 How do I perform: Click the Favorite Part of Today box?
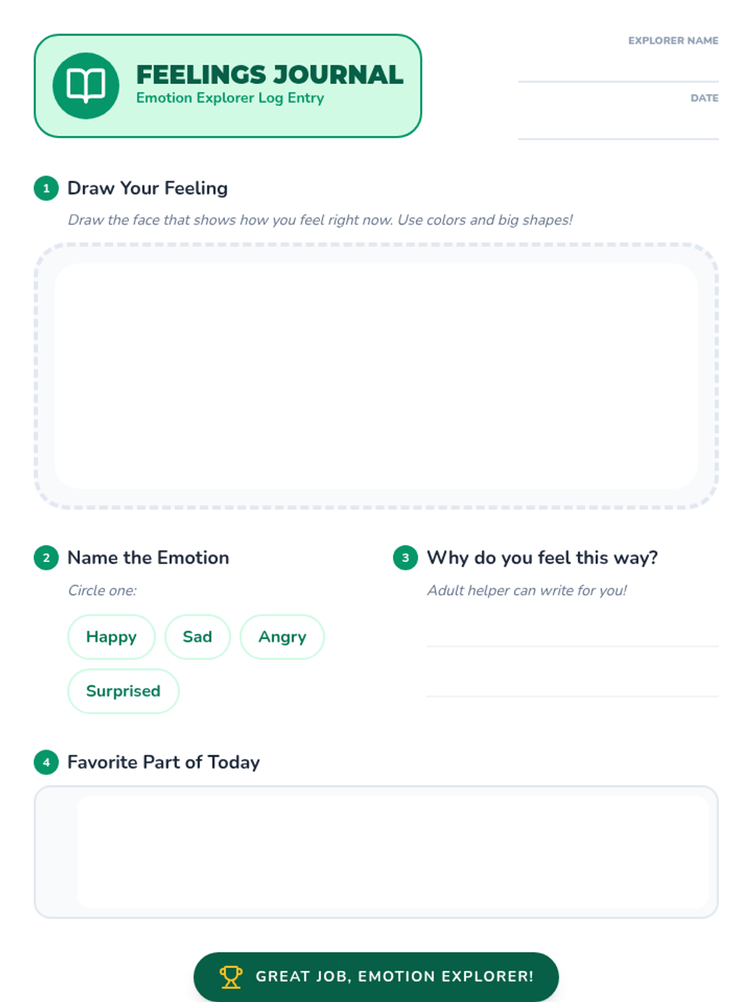(x=376, y=852)
